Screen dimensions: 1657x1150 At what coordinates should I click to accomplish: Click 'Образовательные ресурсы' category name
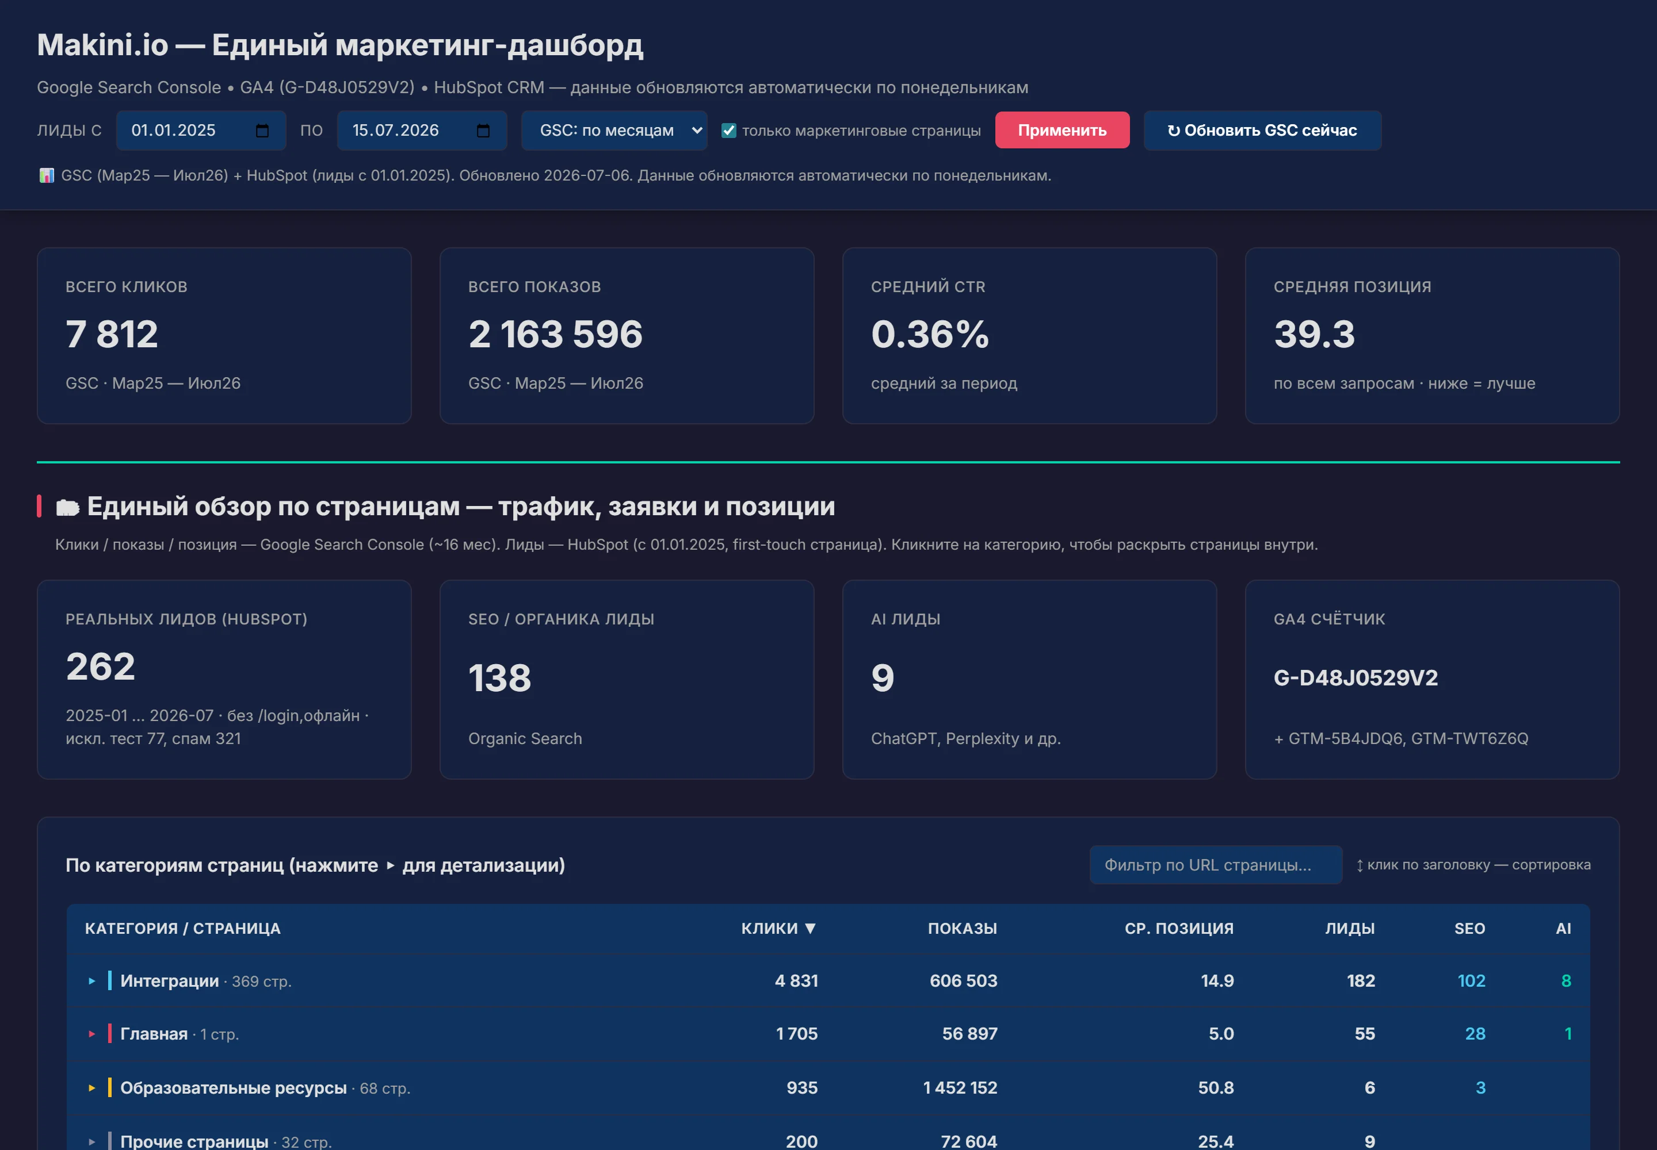(234, 1088)
